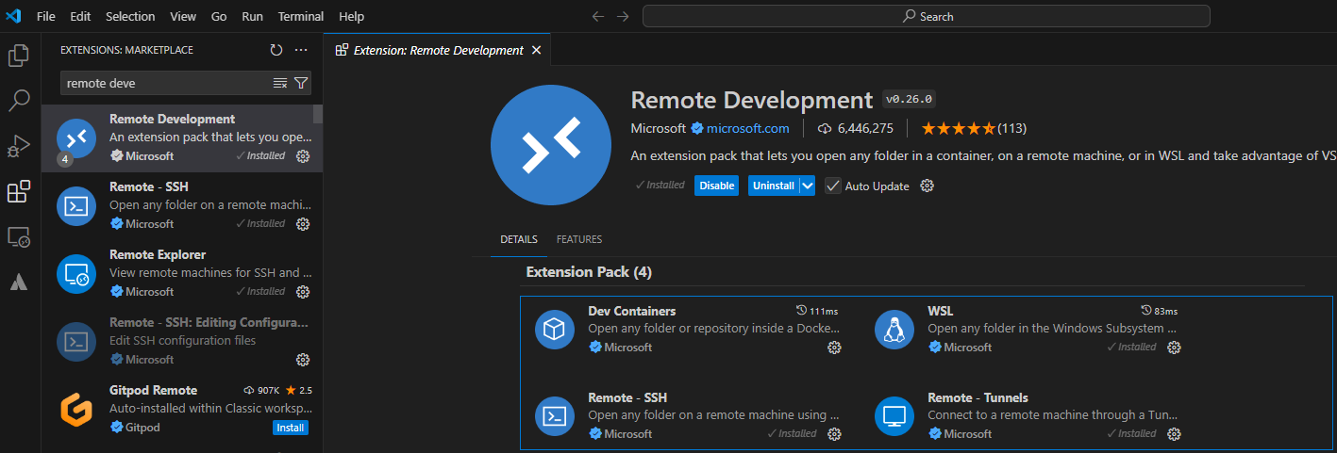Viewport: 1337px width, 453px height.
Task: Open the microsoft.com publisher link
Action: pos(747,128)
